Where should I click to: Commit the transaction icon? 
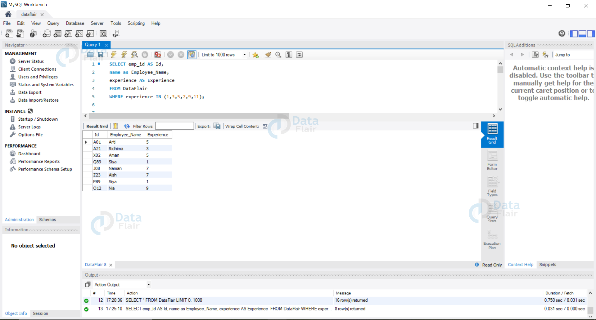[x=170, y=55]
